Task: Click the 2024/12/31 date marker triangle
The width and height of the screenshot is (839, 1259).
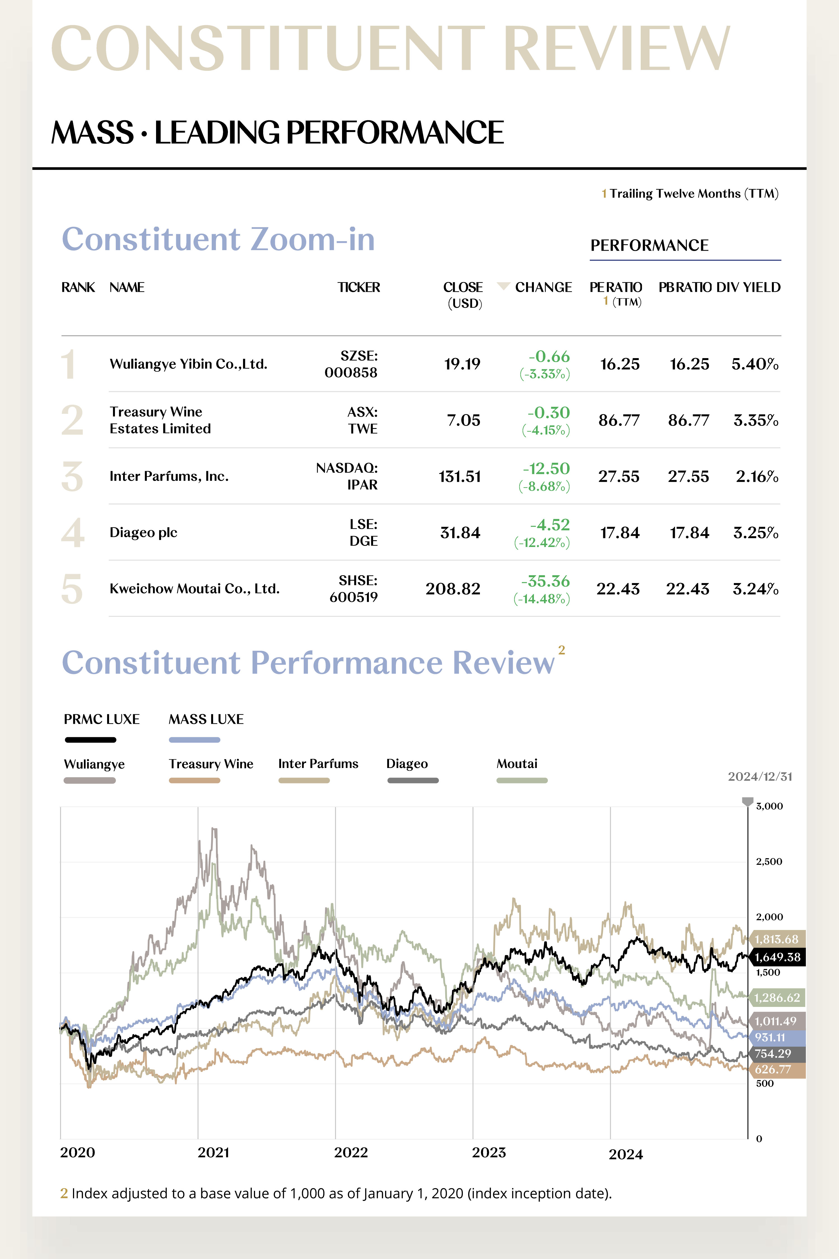Action: (748, 801)
